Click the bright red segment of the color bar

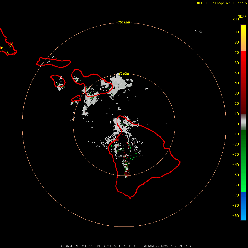pos(243,63)
